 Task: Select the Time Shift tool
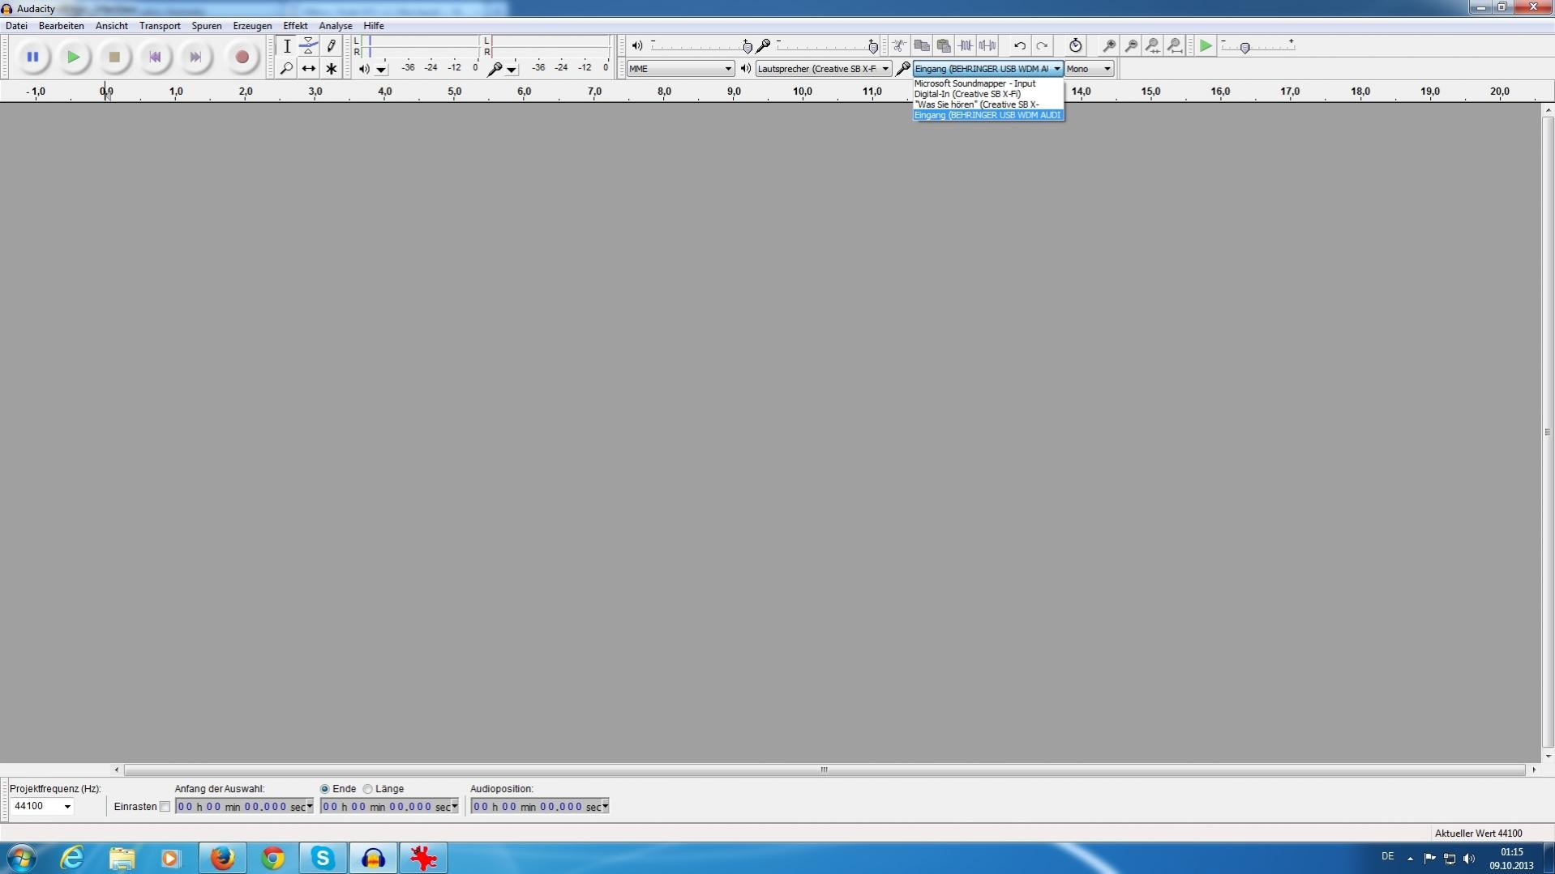coord(309,69)
